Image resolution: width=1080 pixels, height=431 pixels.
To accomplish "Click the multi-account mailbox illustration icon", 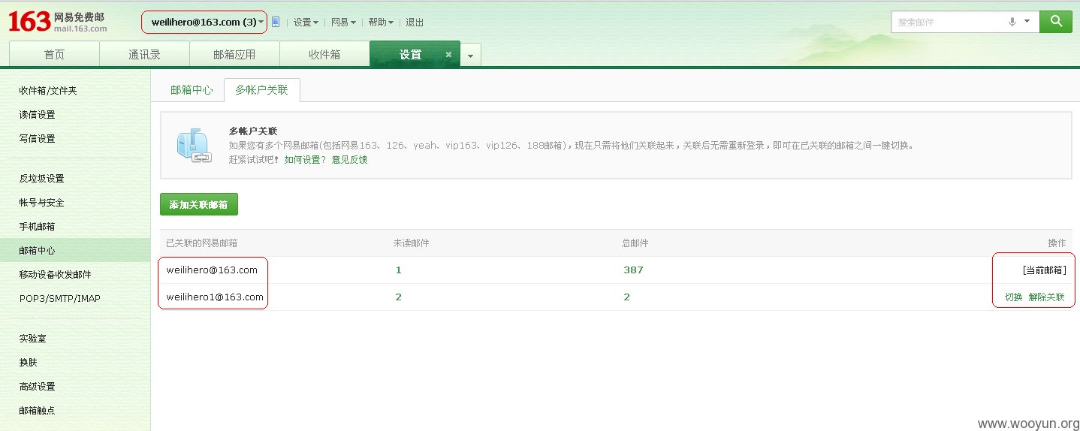I will [x=194, y=146].
